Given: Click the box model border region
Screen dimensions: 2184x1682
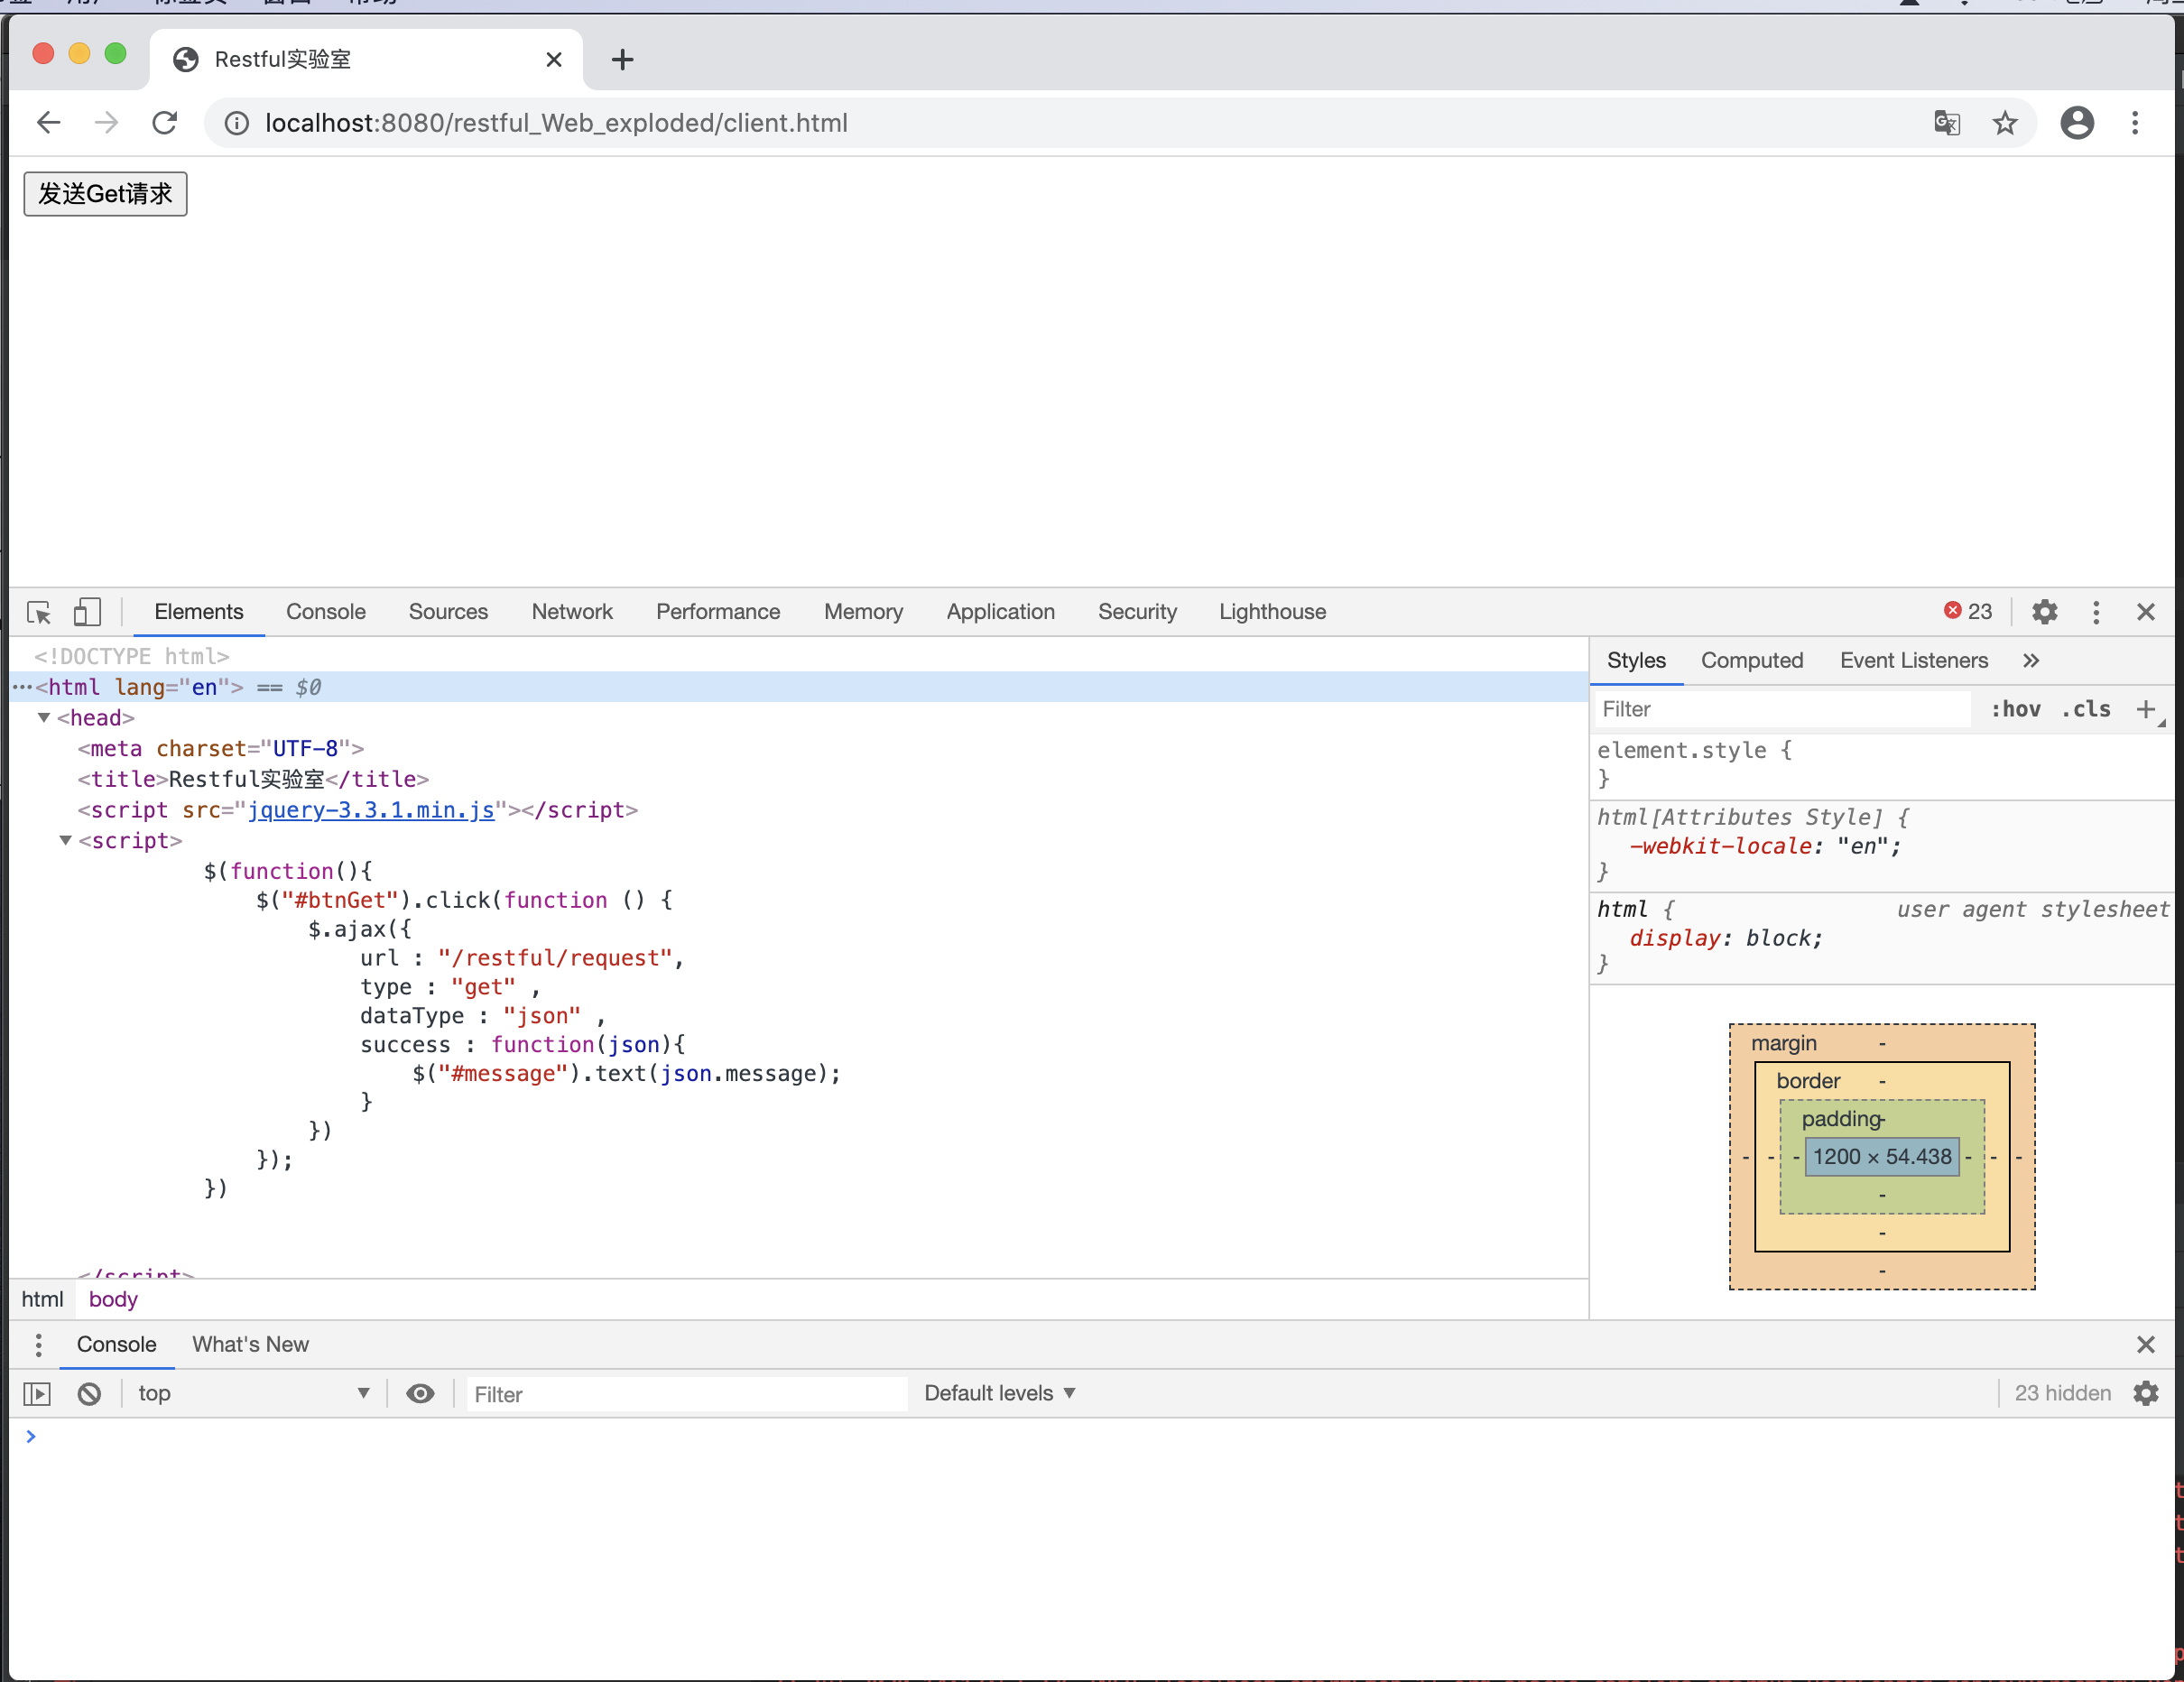Looking at the screenshot, I should coord(1808,1081).
